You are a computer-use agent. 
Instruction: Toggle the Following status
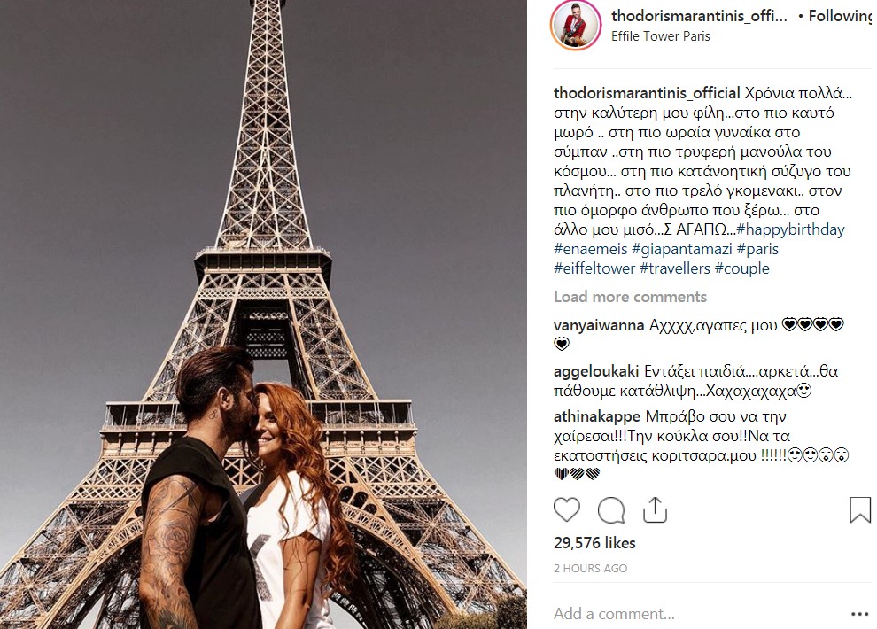point(840,16)
